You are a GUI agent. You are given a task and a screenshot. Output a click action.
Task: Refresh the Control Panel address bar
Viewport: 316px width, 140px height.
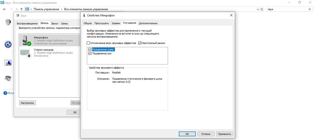[262, 9]
